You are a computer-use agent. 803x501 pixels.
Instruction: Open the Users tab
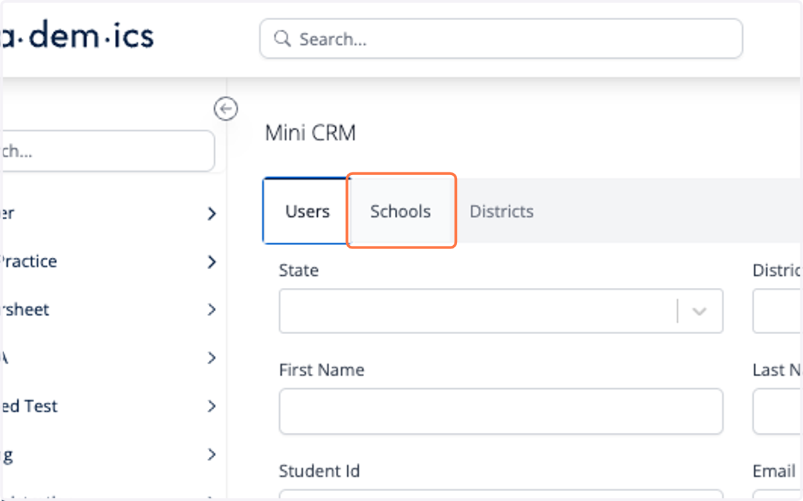307,211
